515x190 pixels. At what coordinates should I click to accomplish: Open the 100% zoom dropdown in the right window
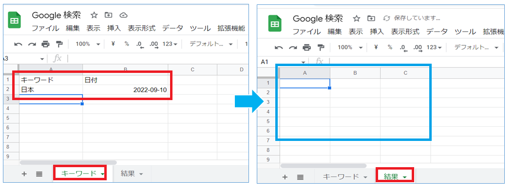click(x=350, y=47)
